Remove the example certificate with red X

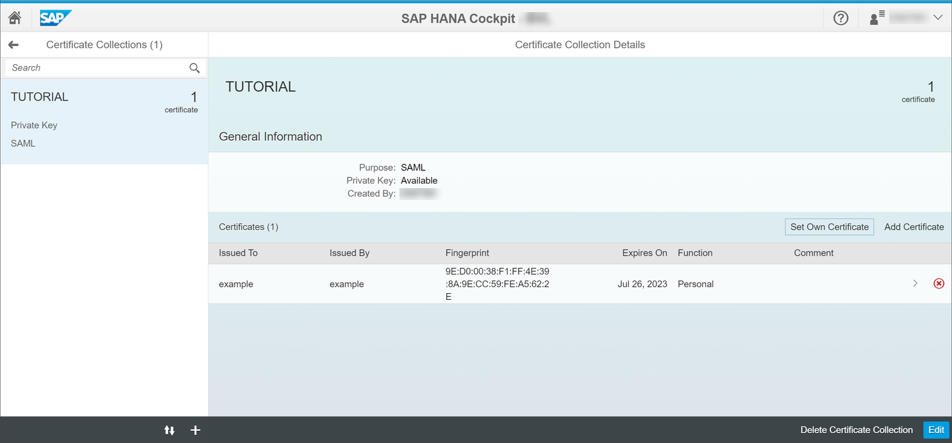939,283
